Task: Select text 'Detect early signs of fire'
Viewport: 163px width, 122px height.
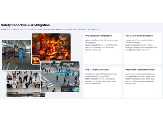Action: (x=95, y=74)
